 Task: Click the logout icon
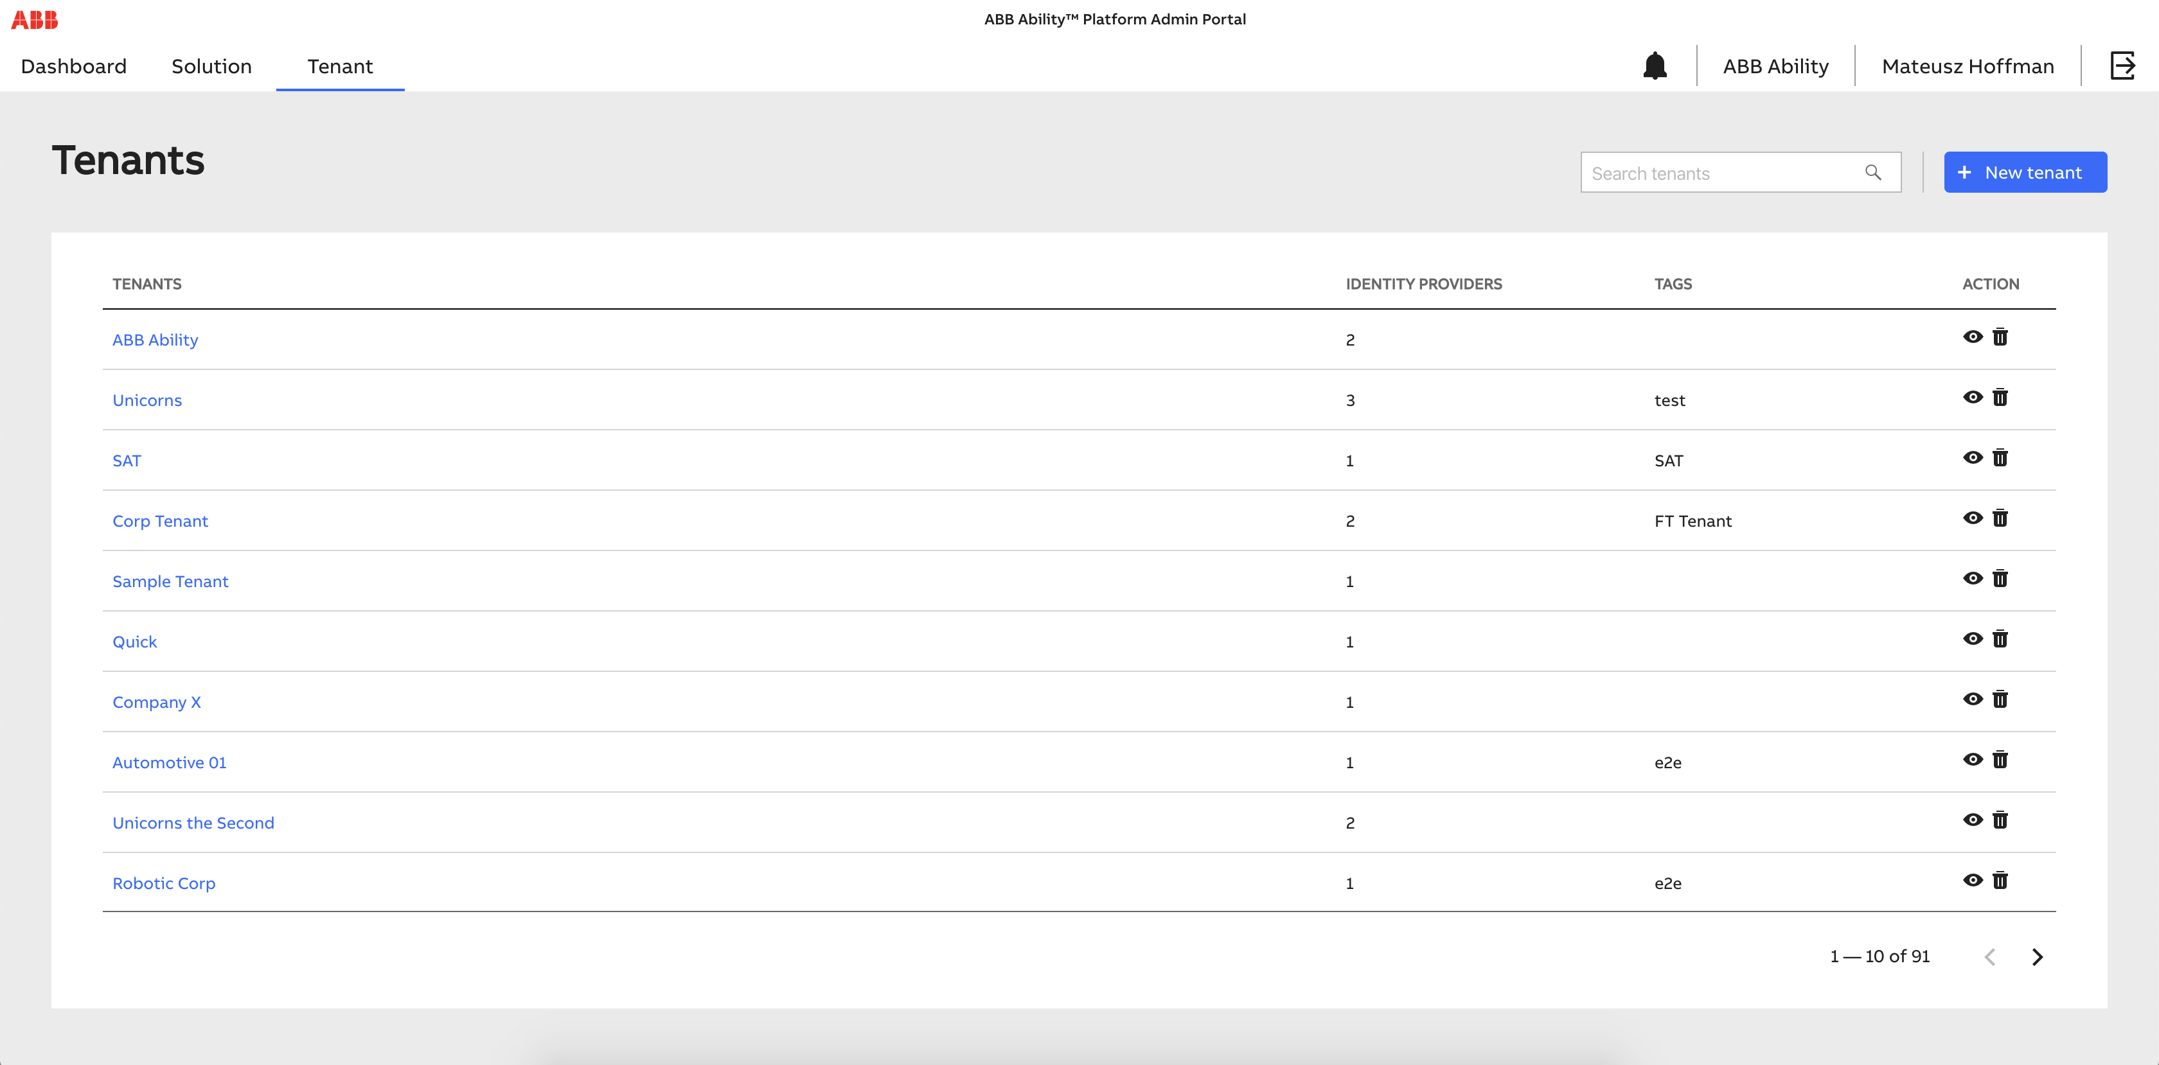pyautogui.click(x=2122, y=66)
